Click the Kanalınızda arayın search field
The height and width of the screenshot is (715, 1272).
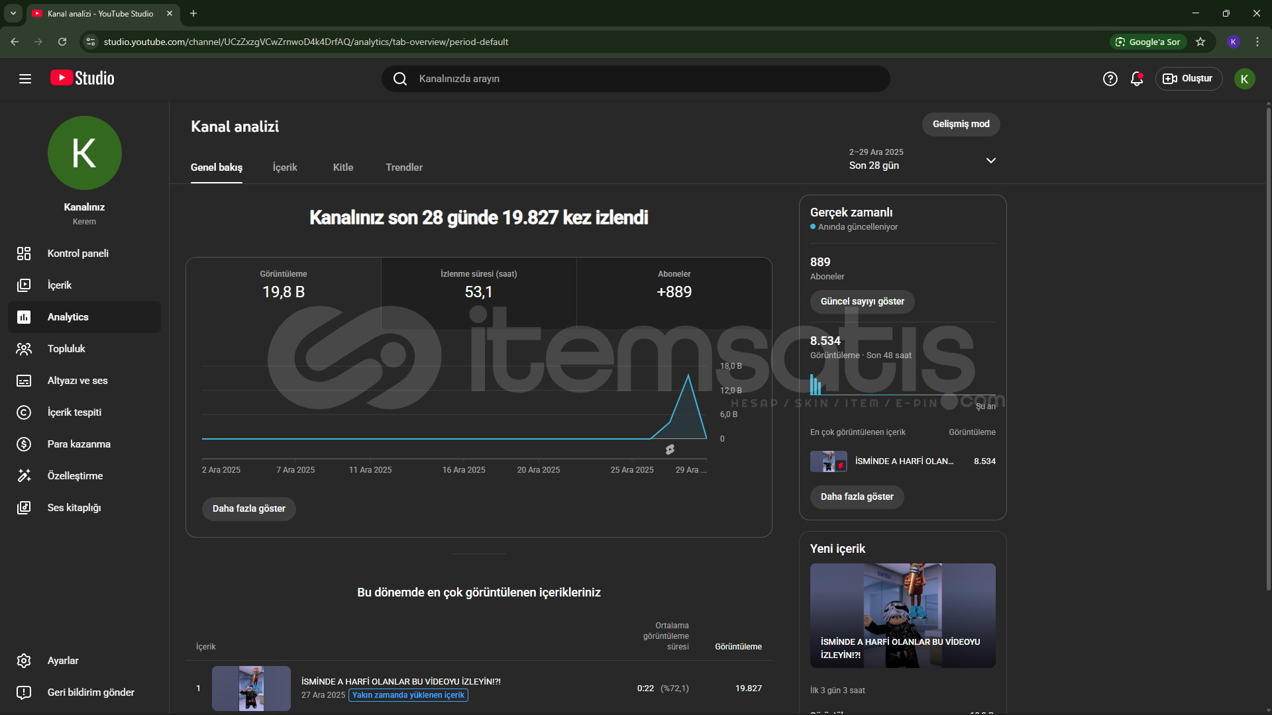636,79
